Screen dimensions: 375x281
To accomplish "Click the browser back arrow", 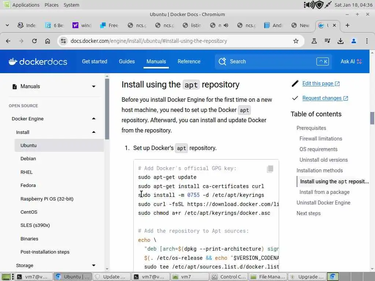I will click(x=8, y=41).
